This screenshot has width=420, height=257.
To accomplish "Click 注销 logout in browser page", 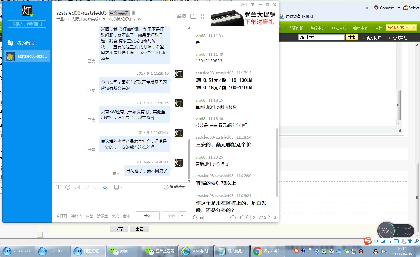I will (378, 28).
